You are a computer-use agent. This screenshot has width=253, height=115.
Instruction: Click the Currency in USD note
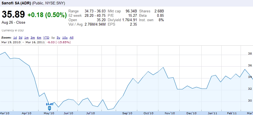(13, 30)
